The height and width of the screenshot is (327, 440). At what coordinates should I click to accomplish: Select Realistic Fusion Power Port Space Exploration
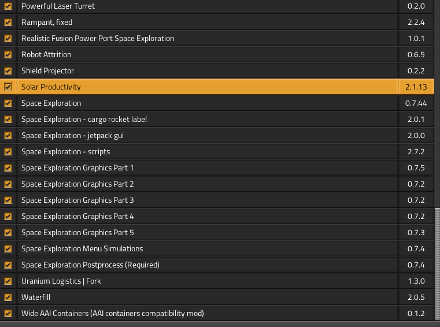pos(97,39)
